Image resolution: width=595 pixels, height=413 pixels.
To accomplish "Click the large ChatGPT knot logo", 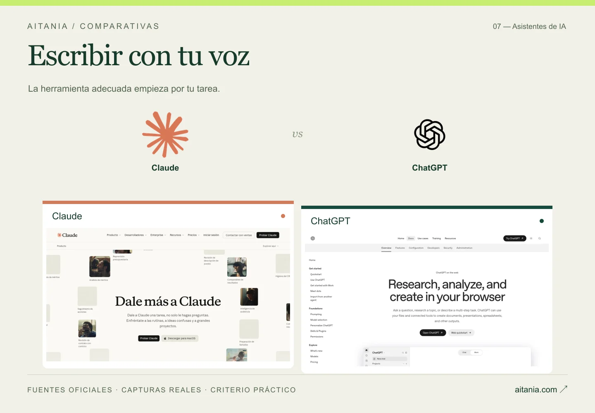I will pos(430,135).
